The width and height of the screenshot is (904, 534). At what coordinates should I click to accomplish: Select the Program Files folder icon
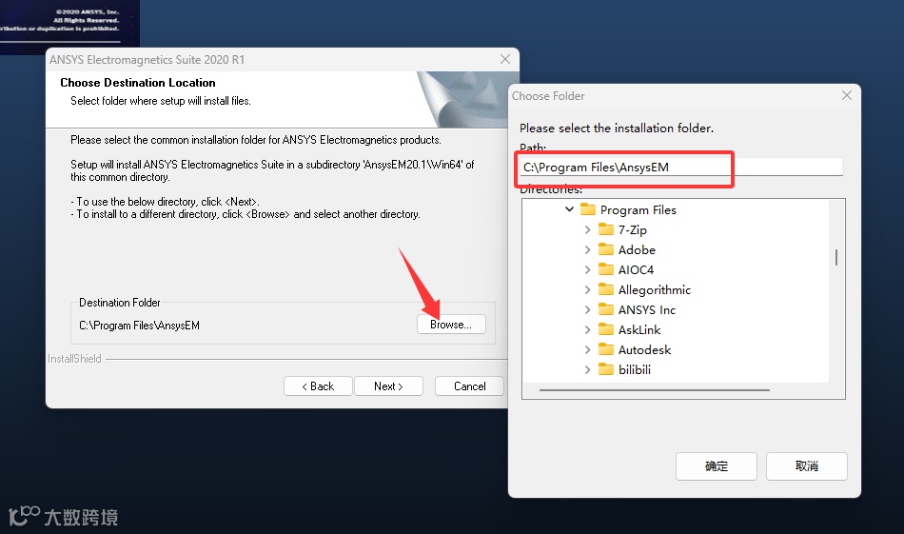click(587, 209)
